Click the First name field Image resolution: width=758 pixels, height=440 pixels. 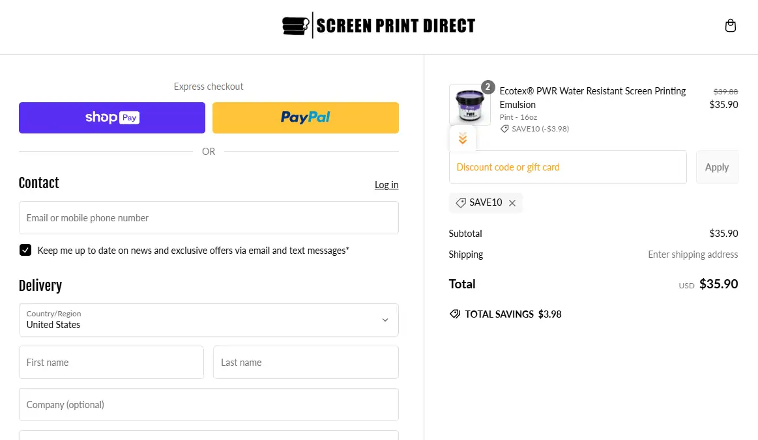pyautogui.click(x=111, y=363)
